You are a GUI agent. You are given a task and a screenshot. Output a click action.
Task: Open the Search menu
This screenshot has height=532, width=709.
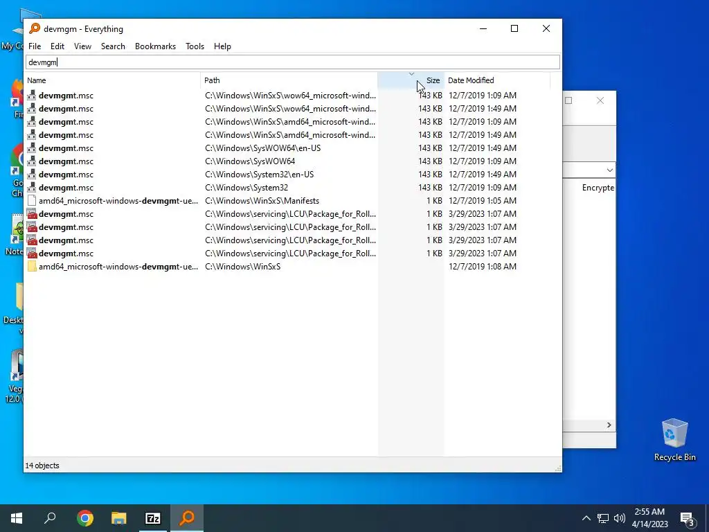point(113,46)
